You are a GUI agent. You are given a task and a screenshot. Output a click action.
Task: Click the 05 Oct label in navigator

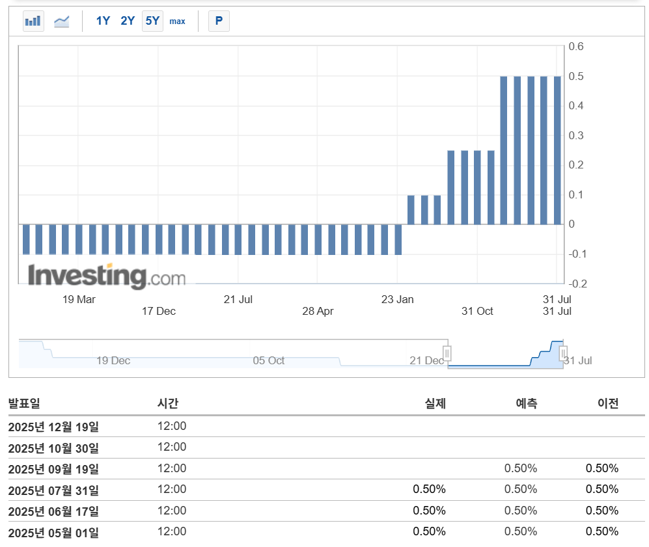point(269,360)
